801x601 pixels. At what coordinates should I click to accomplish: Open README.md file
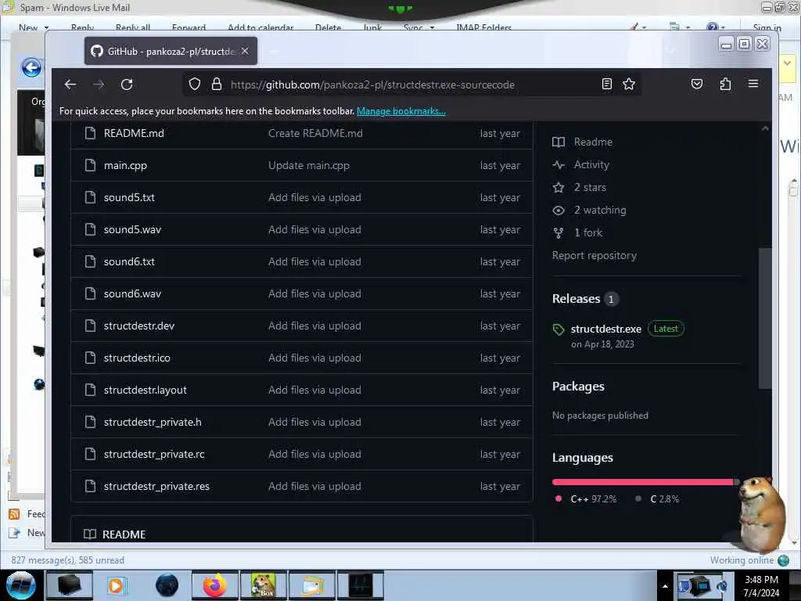click(134, 133)
